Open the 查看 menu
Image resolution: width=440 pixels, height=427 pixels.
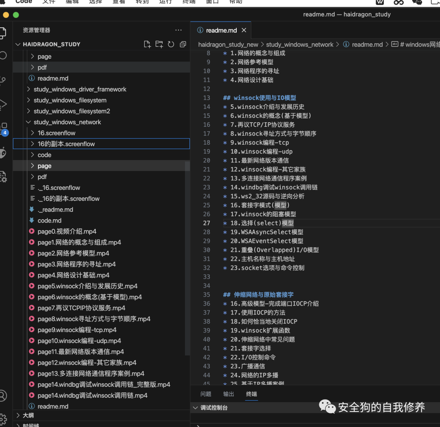(119, 2)
